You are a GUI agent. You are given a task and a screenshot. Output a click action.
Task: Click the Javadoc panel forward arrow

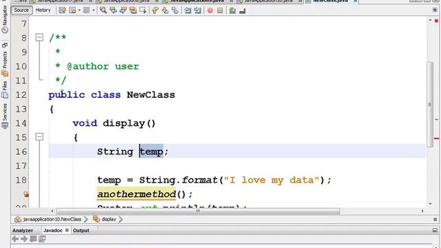tap(24, 239)
